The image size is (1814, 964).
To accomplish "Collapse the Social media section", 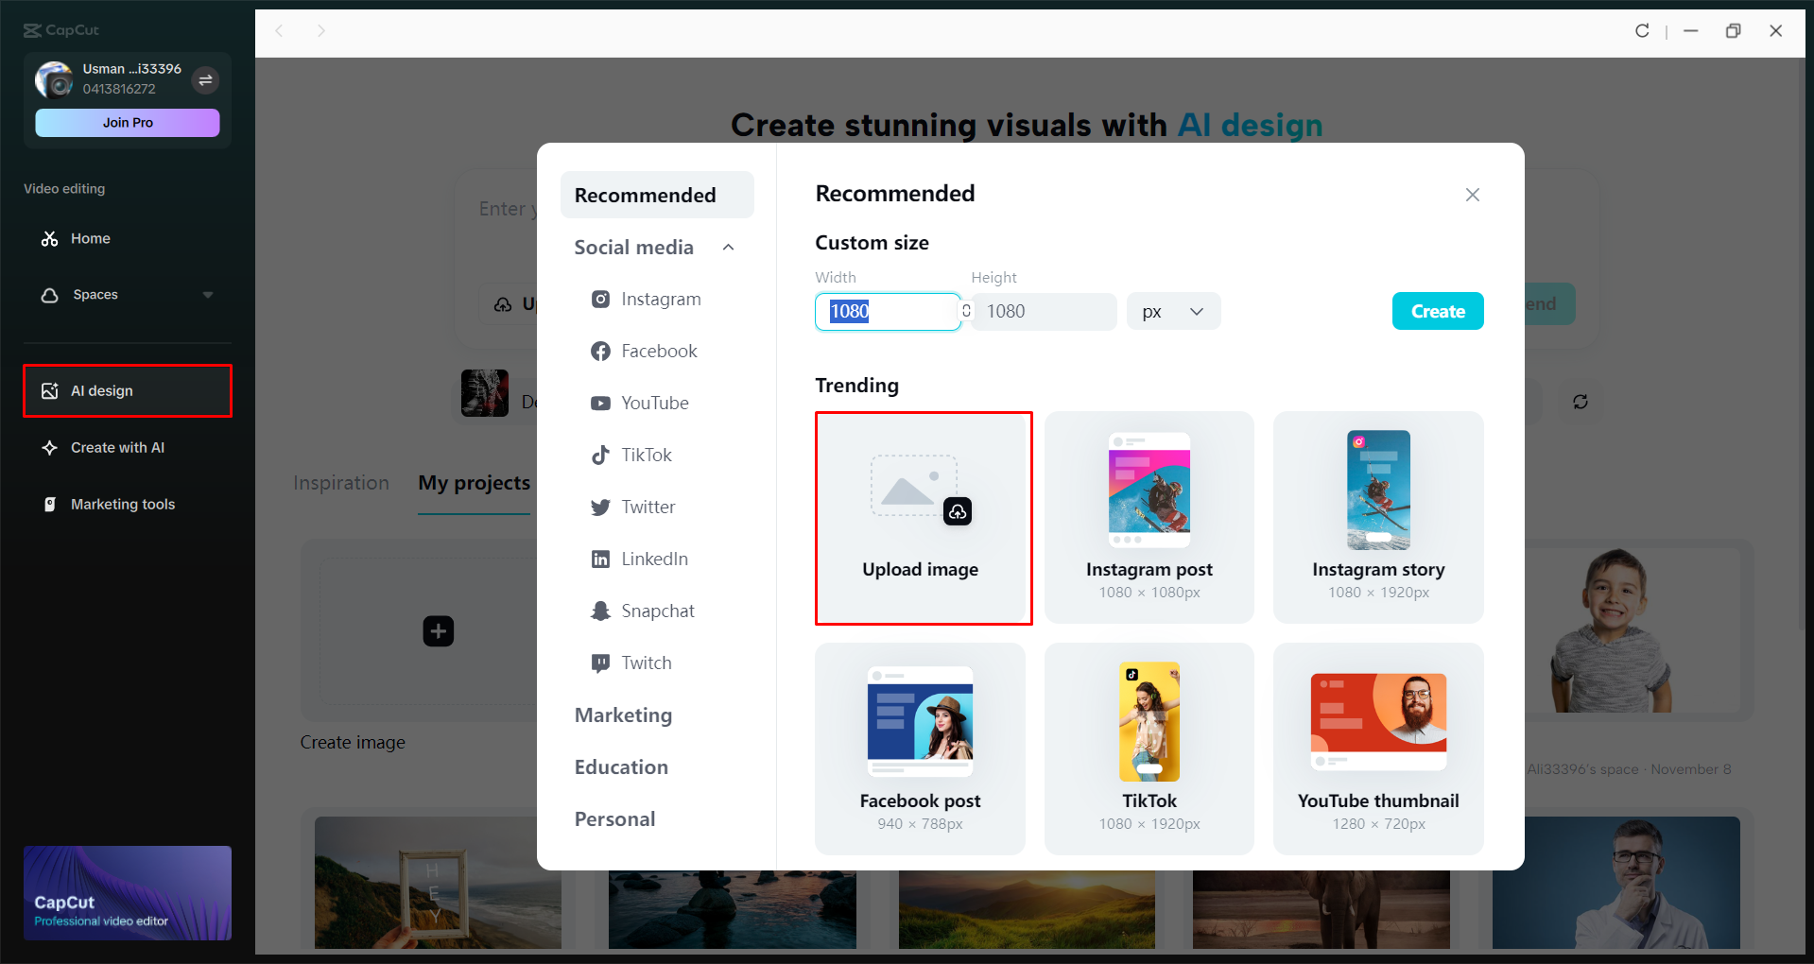I will pyautogui.click(x=728, y=247).
